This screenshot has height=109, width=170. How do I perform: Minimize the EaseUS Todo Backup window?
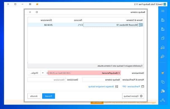[x=23, y=4]
